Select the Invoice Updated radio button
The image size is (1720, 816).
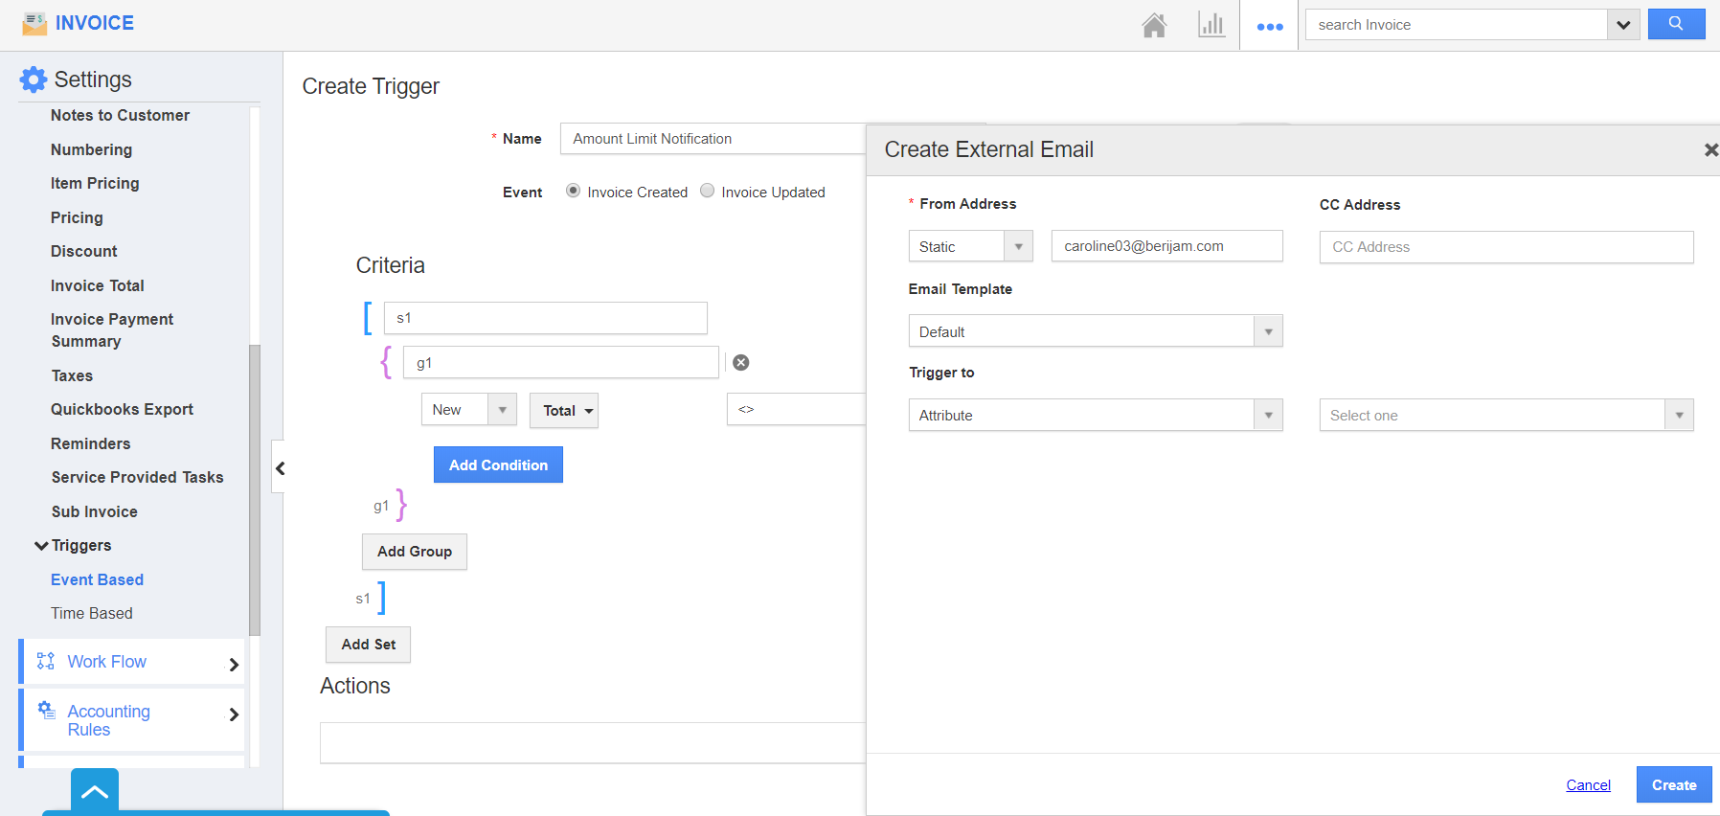[x=708, y=191]
